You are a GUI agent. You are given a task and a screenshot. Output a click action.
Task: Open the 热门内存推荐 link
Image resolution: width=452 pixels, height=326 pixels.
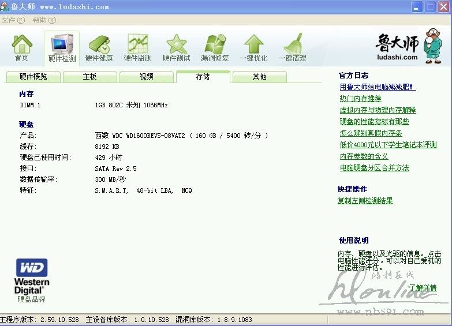click(360, 99)
